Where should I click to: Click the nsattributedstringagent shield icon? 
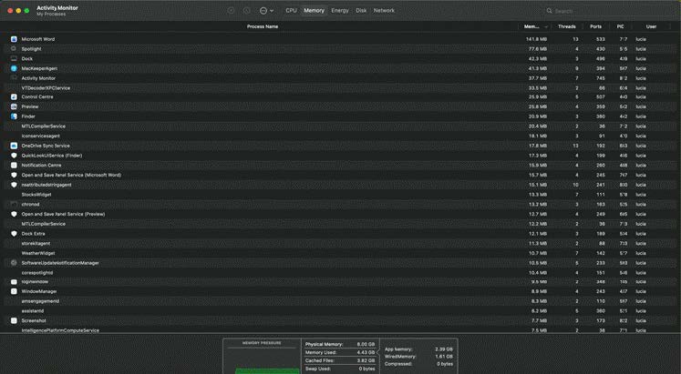click(x=14, y=185)
